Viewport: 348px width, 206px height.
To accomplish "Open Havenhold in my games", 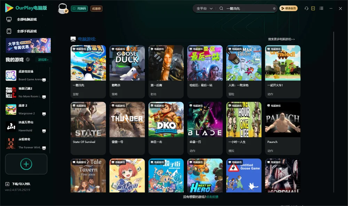I will coord(26,127).
